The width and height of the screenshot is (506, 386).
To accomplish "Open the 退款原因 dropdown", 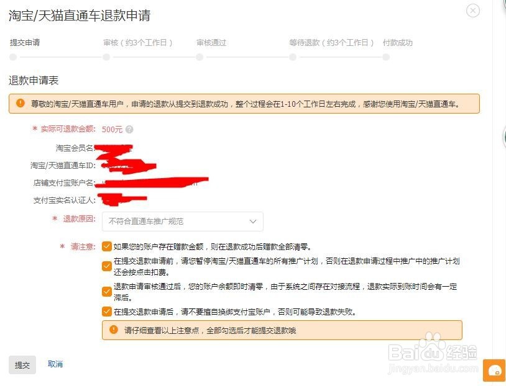I will pos(182,222).
